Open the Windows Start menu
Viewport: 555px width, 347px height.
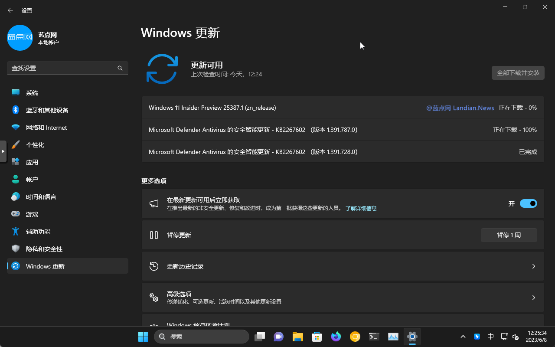click(143, 337)
